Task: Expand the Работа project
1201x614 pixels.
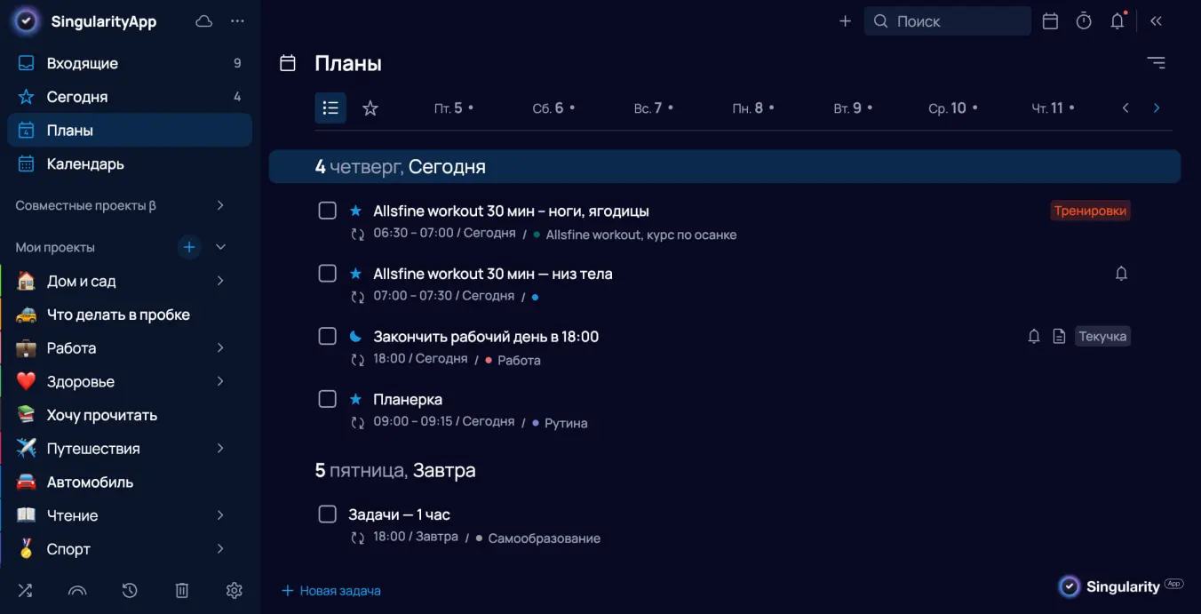Action: tap(219, 347)
